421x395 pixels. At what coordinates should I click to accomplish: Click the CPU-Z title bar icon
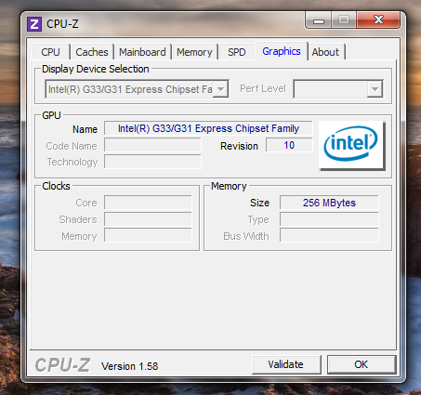point(34,24)
